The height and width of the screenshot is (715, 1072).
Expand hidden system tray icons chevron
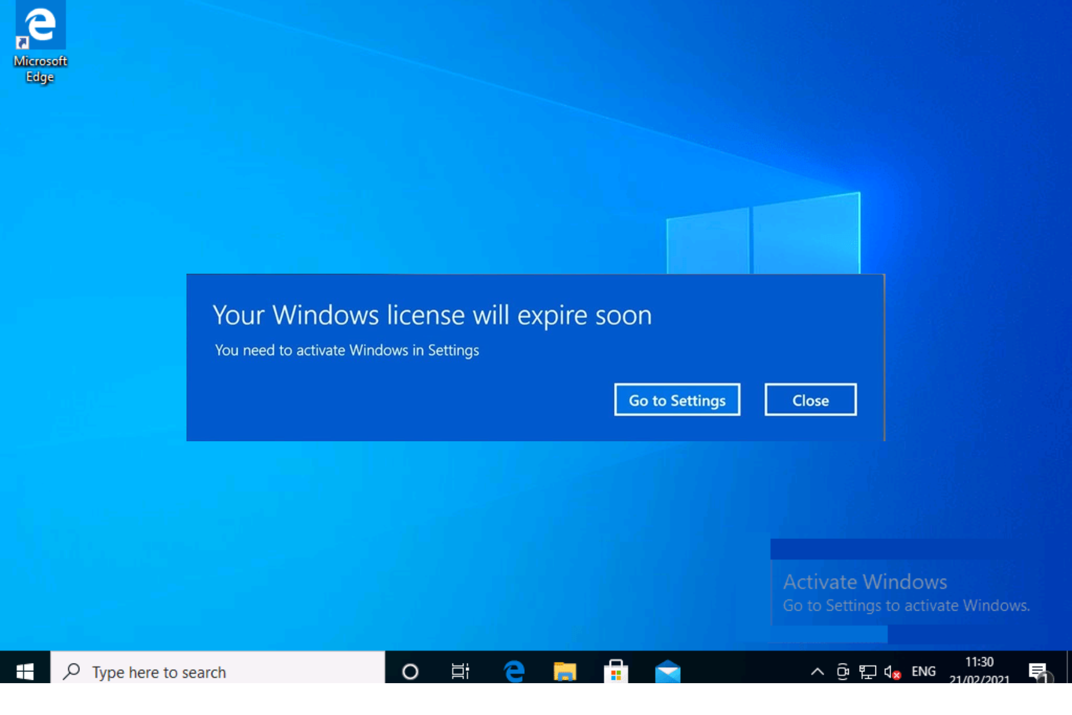[x=817, y=671]
